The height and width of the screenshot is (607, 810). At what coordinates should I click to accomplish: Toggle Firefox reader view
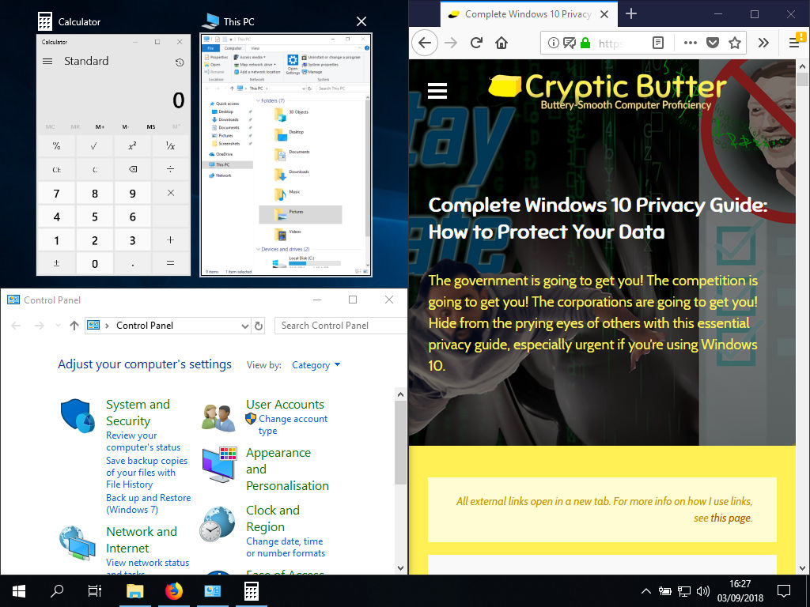point(657,43)
